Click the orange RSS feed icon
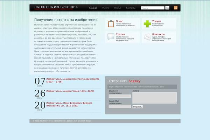The image size is (210, 140). 176,8
